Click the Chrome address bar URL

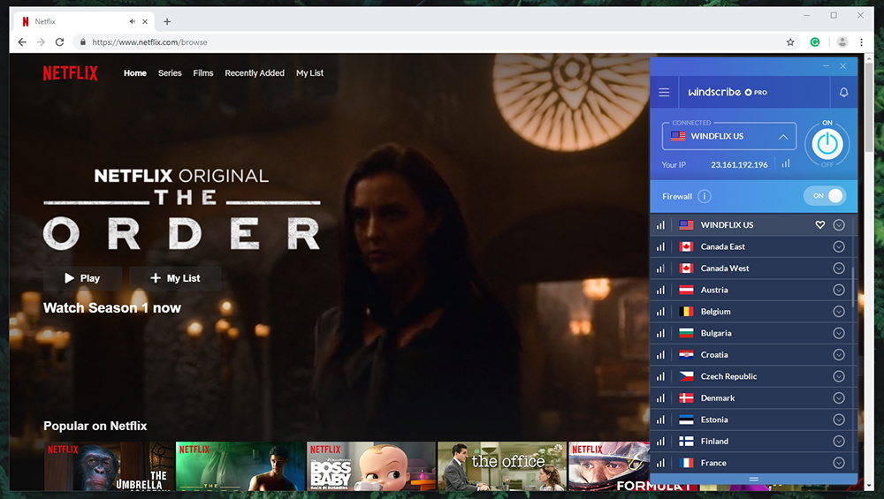click(149, 42)
